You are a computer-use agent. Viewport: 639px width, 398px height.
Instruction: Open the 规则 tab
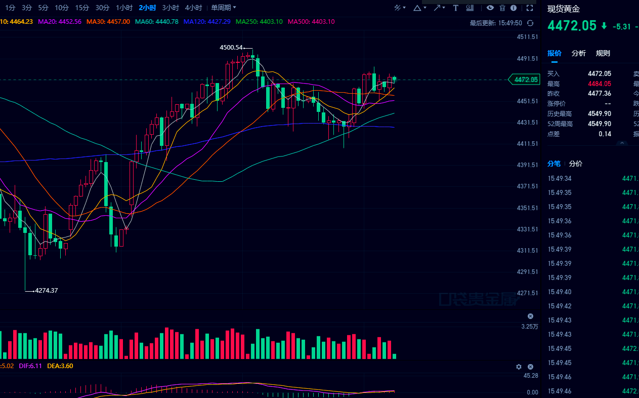click(x=603, y=53)
